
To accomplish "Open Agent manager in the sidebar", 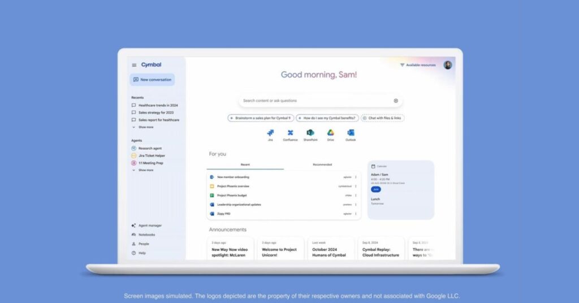I will (x=146, y=226).
